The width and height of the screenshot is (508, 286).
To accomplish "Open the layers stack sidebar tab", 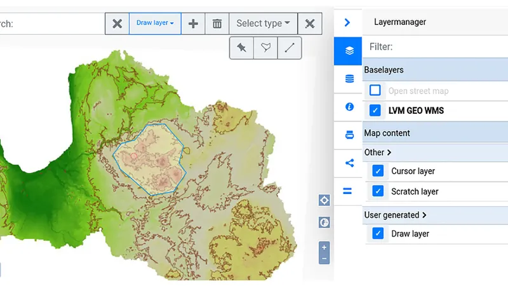I will pyautogui.click(x=348, y=51).
